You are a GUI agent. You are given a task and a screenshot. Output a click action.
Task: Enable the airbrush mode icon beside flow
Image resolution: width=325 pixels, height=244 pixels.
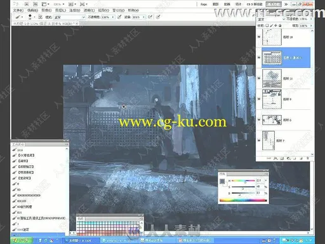click(x=150, y=17)
